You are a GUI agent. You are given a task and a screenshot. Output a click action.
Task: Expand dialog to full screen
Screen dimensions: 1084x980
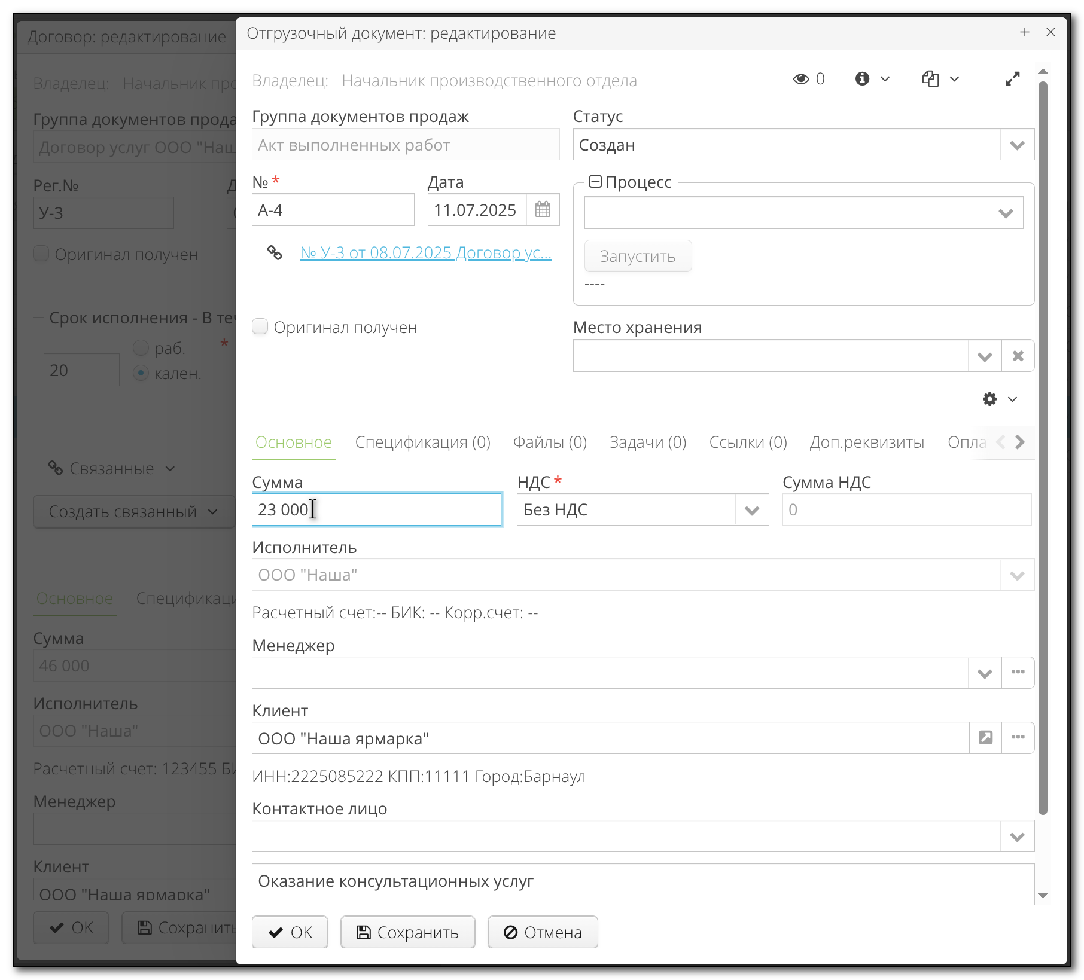(1012, 79)
